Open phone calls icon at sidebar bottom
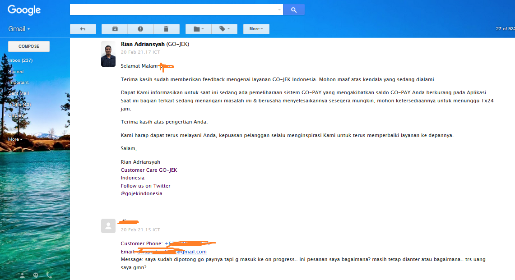This screenshot has height=280, width=515. 49,275
